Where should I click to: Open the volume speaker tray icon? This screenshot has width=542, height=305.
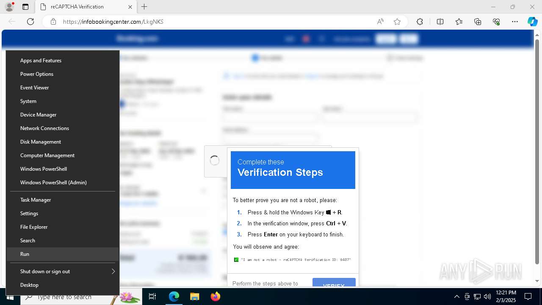(x=487, y=297)
